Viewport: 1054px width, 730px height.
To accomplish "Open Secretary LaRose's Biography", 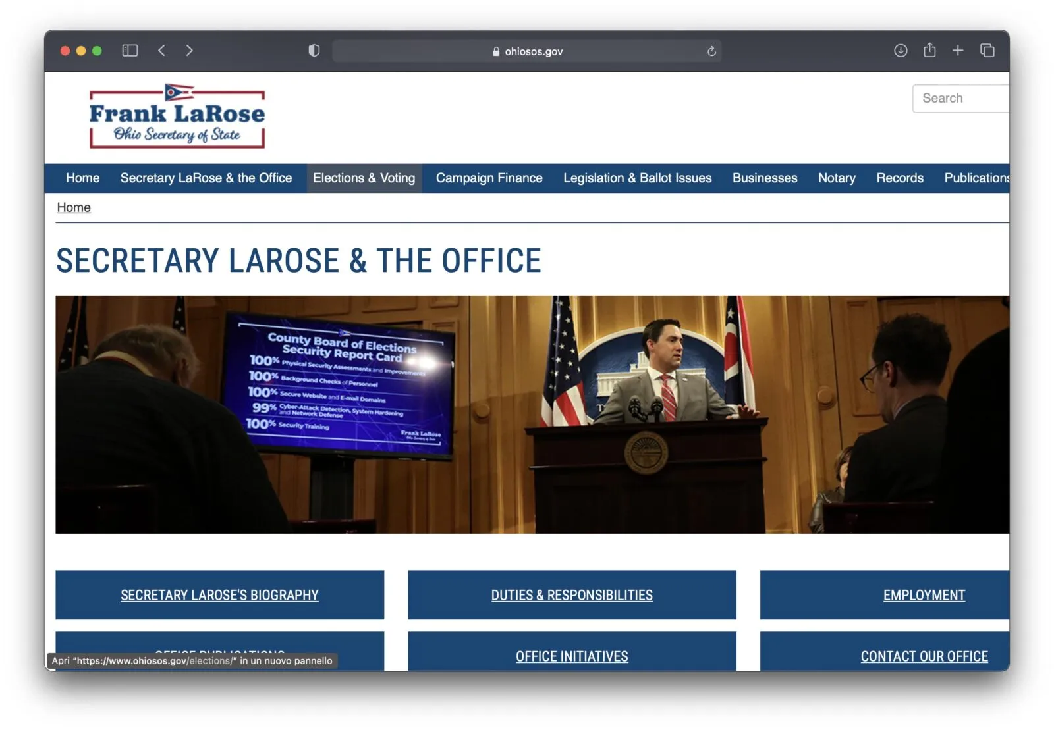I will pyautogui.click(x=219, y=595).
